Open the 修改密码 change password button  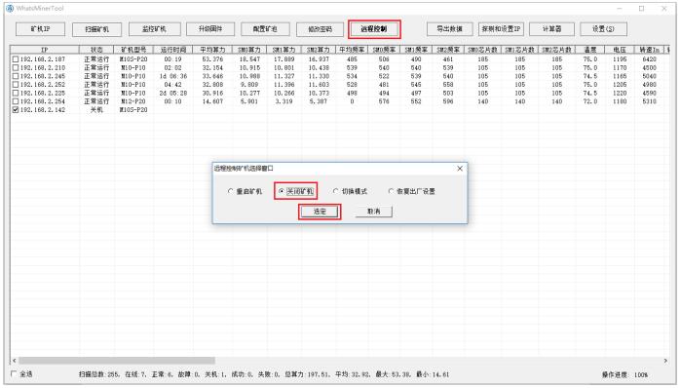pyautogui.click(x=321, y=29)
